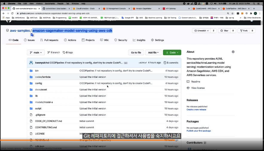Screen dimensions: 264x151
Task: Expand bookmarks overflow chevron
Action: (241, 18)
